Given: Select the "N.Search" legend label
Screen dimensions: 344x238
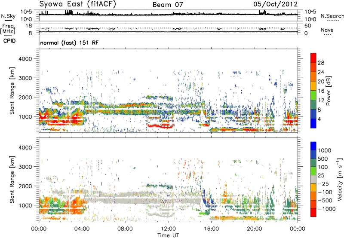Looking at the screenshot, I should click(x=332, y=16).
